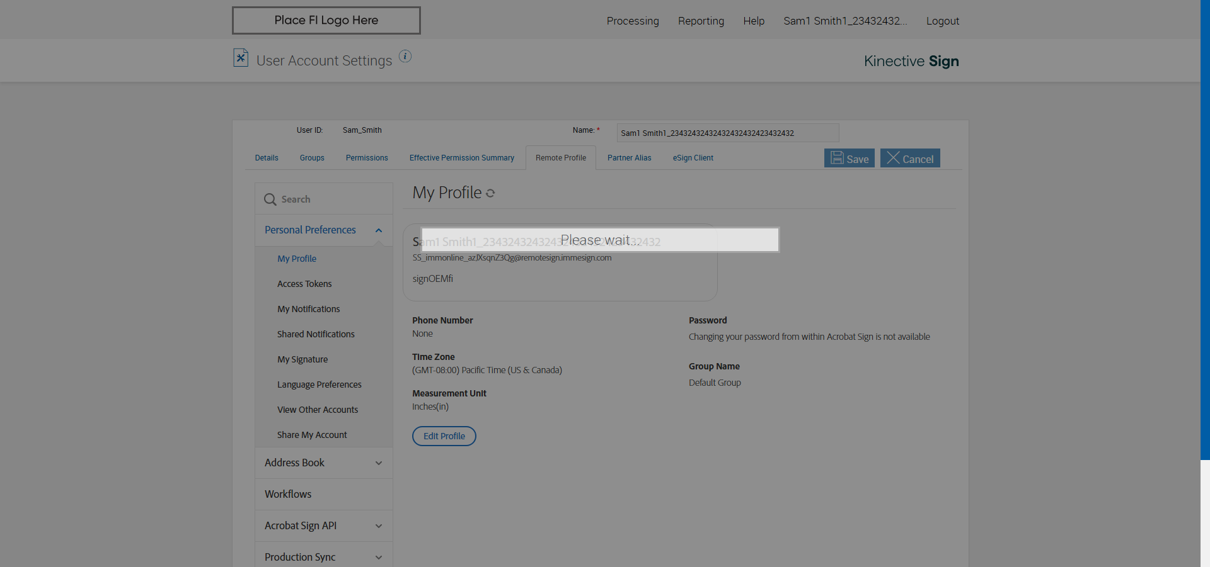Click the Inches(in) measurement value
The width and height of the screenshot is (1210, 567).
(430, 407)
